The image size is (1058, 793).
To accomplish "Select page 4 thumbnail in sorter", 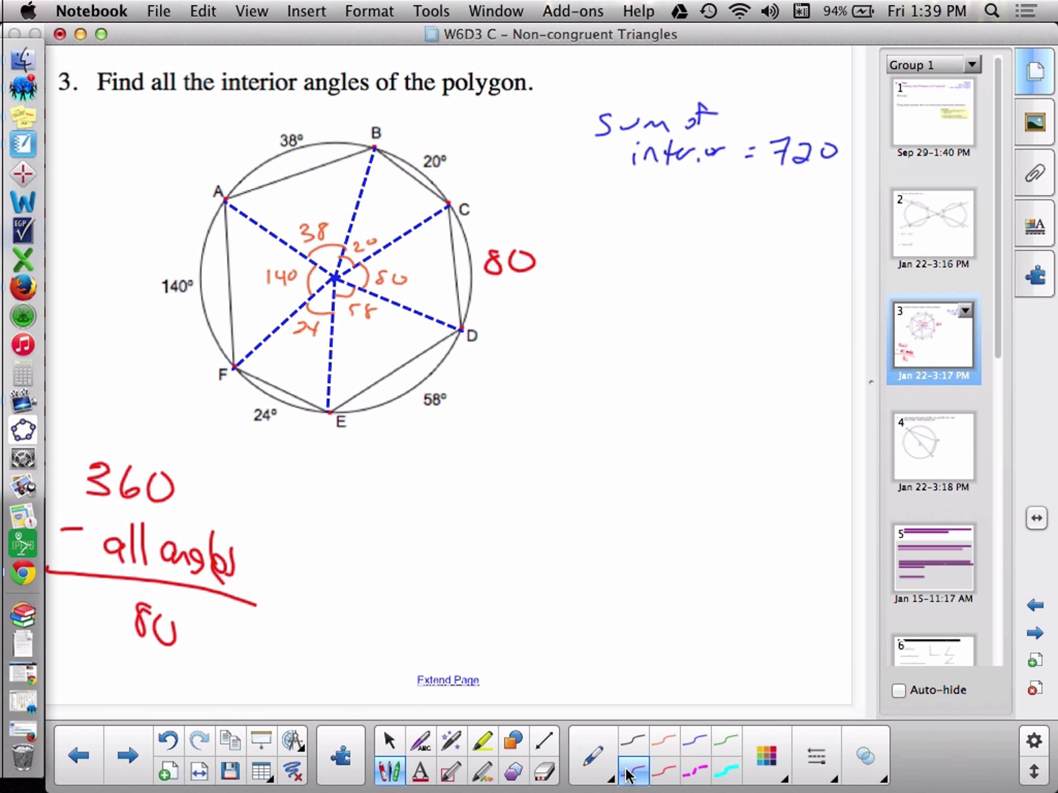I will click(933, 446).
